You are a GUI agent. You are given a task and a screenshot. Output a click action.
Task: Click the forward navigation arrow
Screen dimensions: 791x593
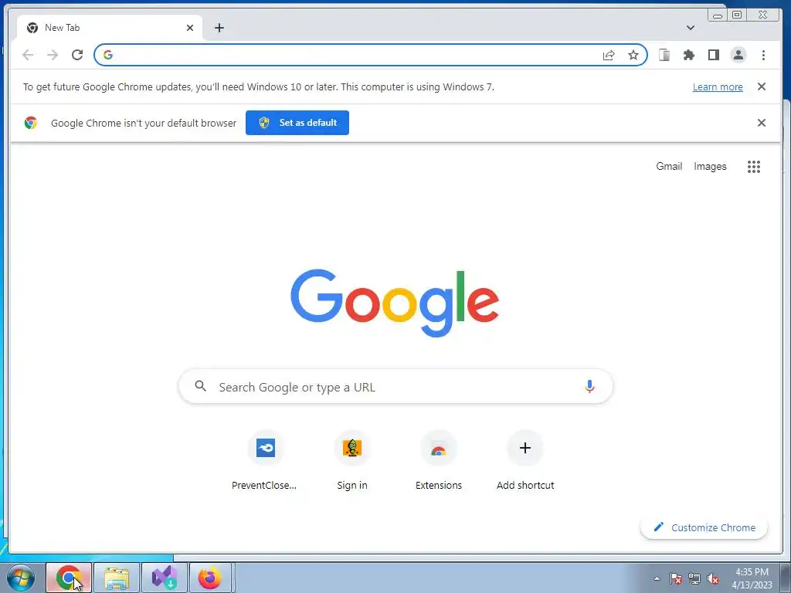point(53,55)
